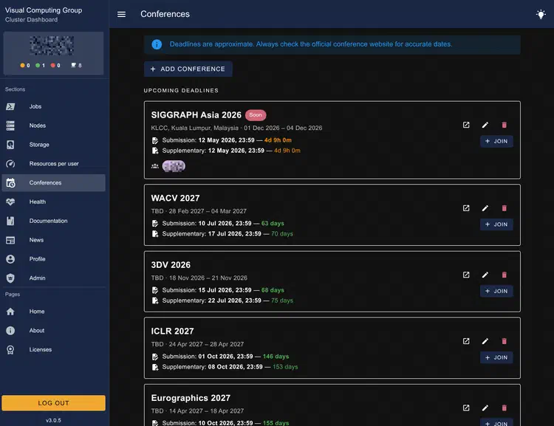
Task: Toggle the sidebar hamburger menu
Action: click(121, 14)
